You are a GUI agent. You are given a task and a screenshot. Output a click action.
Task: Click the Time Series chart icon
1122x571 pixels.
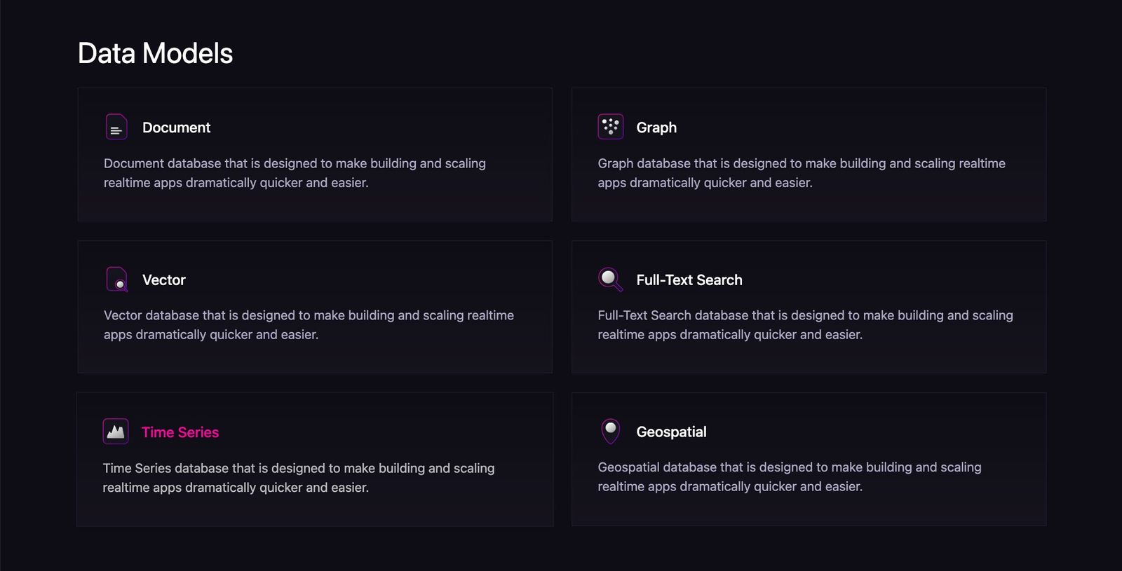(116, 432)
